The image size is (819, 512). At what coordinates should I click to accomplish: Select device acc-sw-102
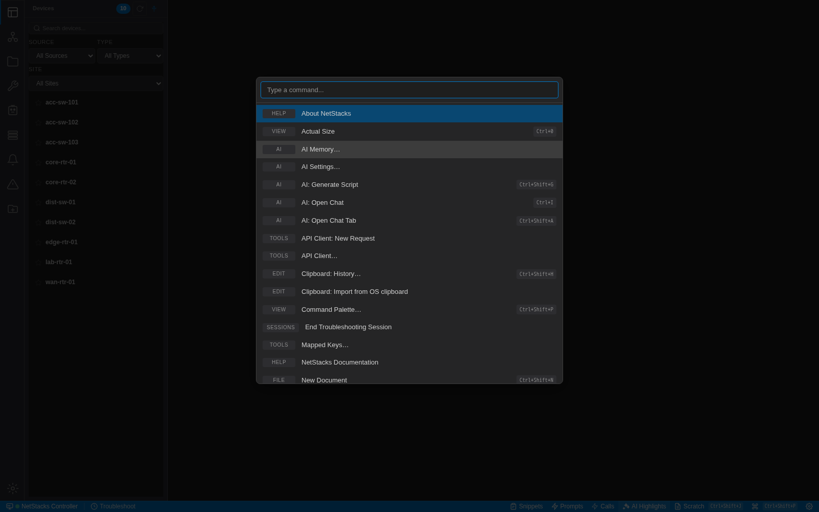point(96,122)
